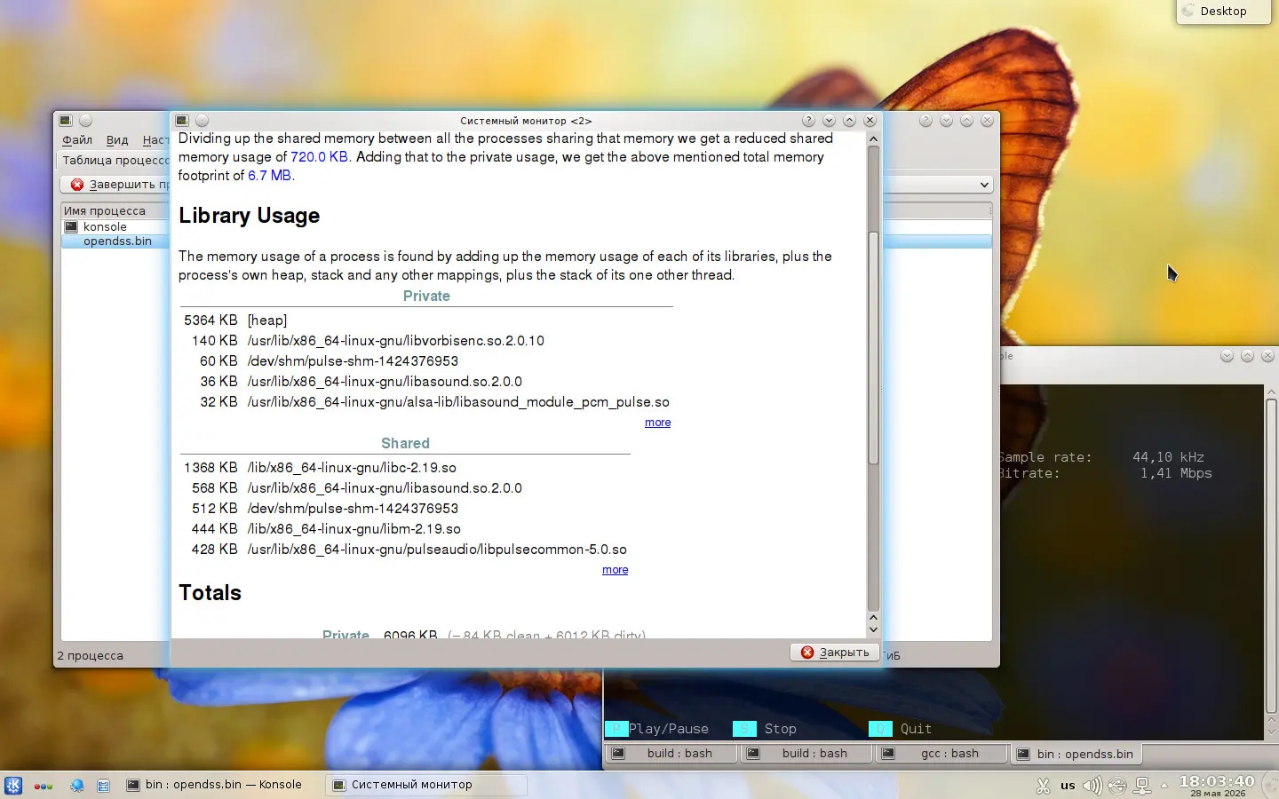Viewport: 1279px width, 799px height.
Task: Click the Konsole scrollbar's top up arrow
Action: point(1271,392)
